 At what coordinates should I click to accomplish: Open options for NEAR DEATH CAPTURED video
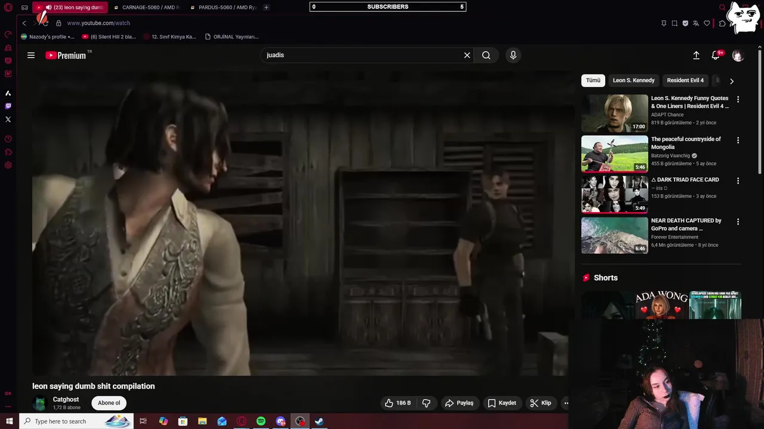click(x=738, y=222)
